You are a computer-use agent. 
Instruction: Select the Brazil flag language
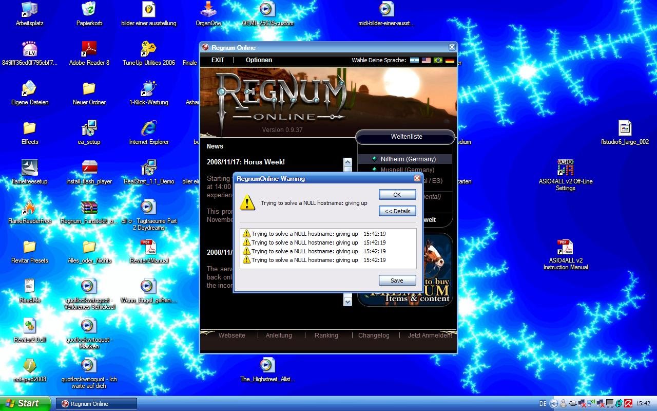point(438,61)
